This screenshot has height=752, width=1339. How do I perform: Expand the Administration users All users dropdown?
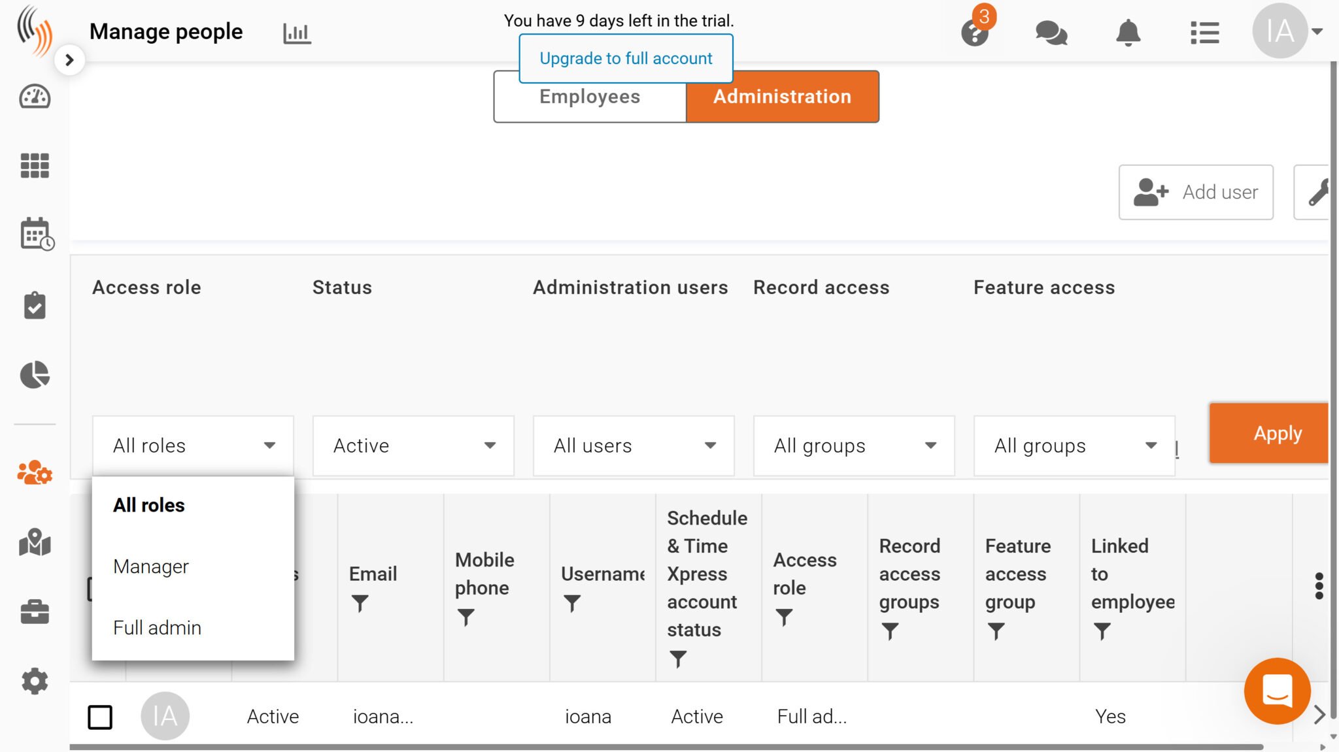point(634,446)
